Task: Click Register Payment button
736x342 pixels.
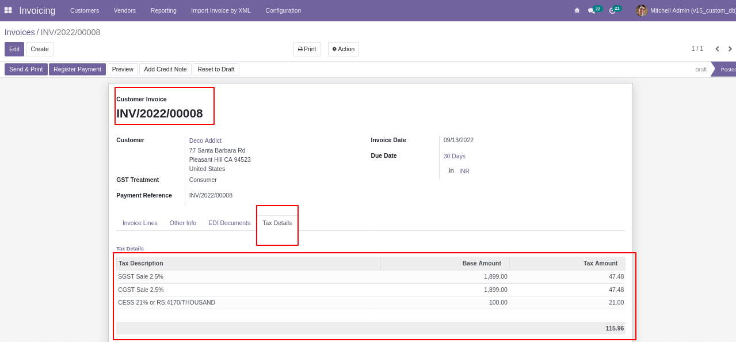Action: [77, 69]
